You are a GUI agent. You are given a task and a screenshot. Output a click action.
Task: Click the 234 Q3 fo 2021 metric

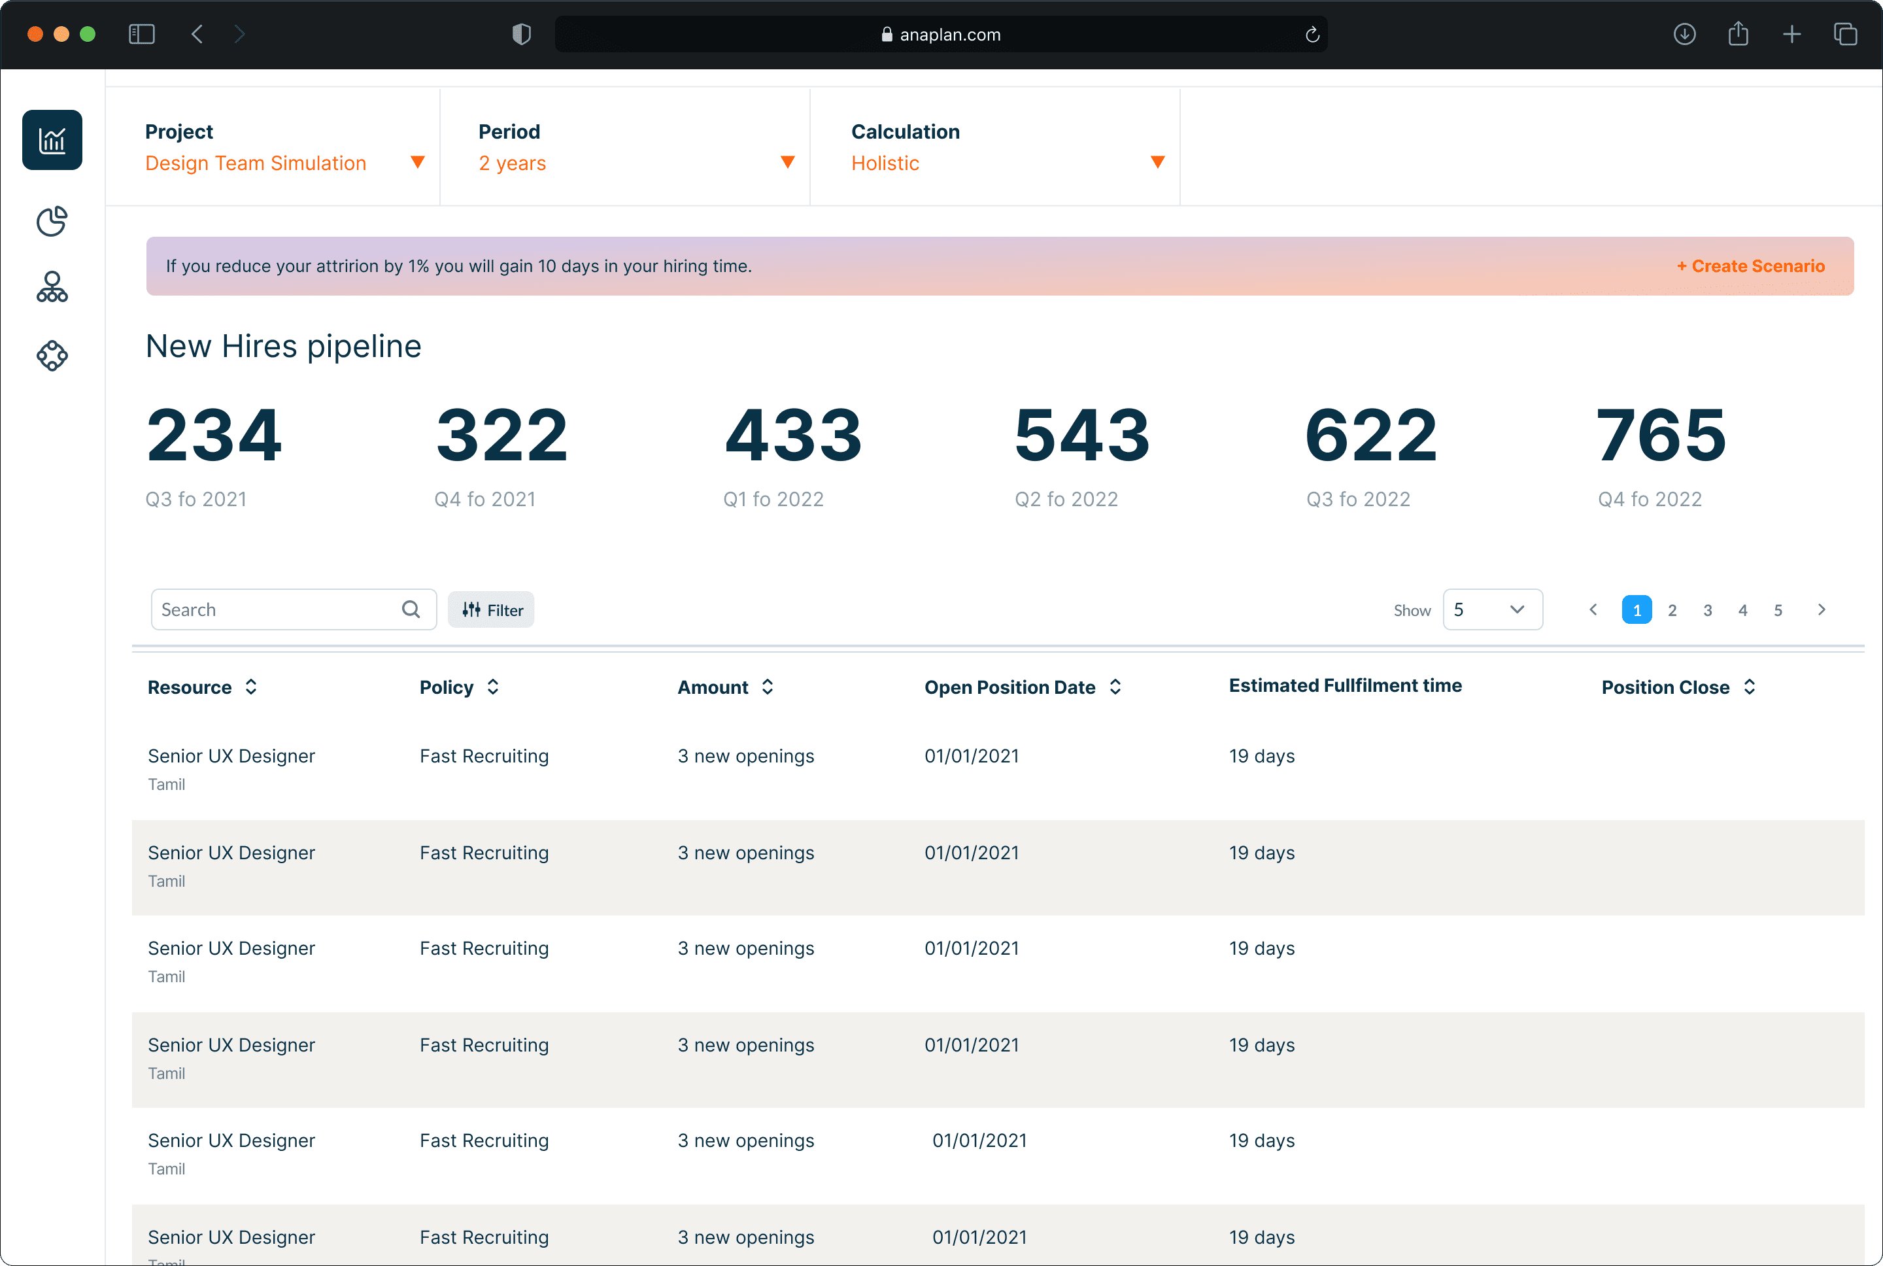214,457
